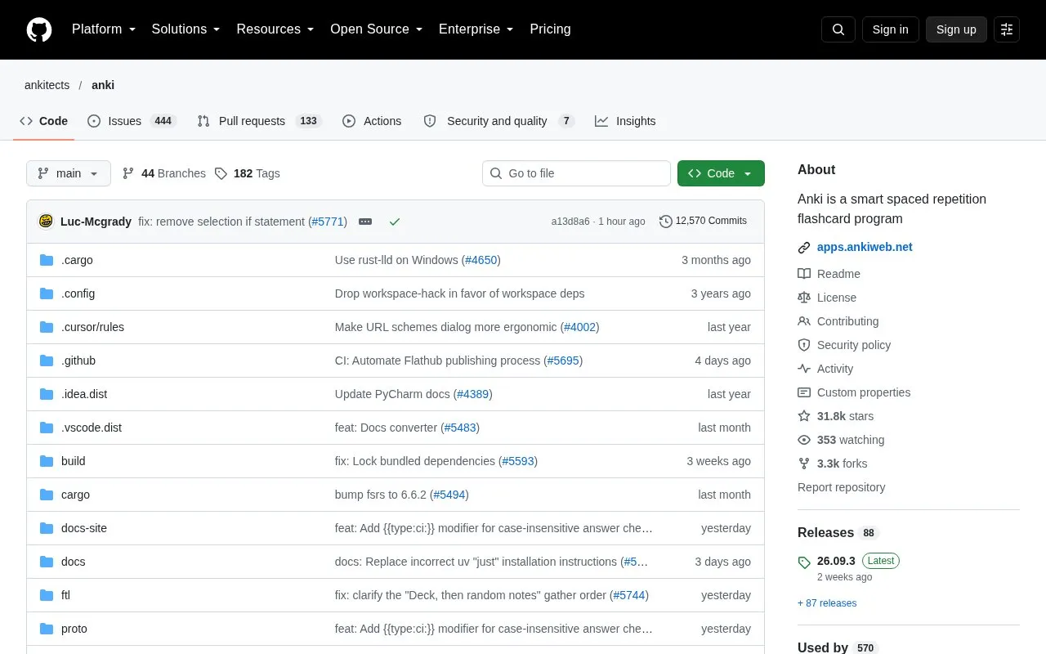Expand the Open Source menu
1046x654 pixels.
(x=377, y=29)
